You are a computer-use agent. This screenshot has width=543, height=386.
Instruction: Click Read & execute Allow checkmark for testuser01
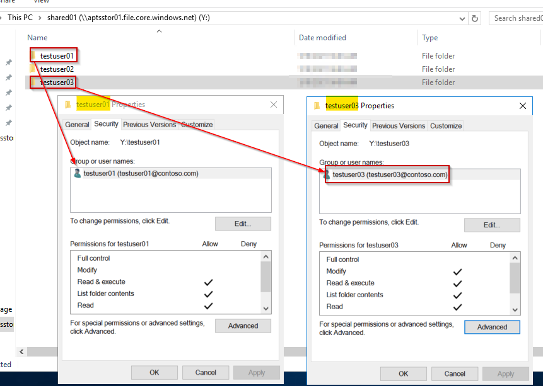(x=209, y=282)
